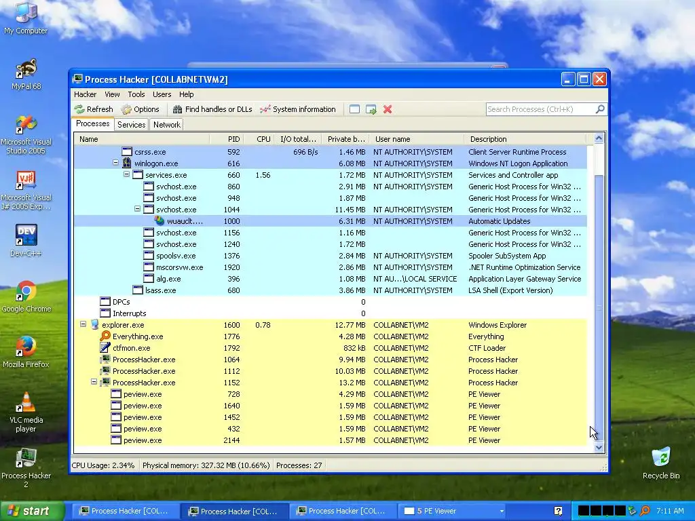Click Find handles or DLLs
The width and height of the screenshot is (695, 521).
(x=212, y=109)
